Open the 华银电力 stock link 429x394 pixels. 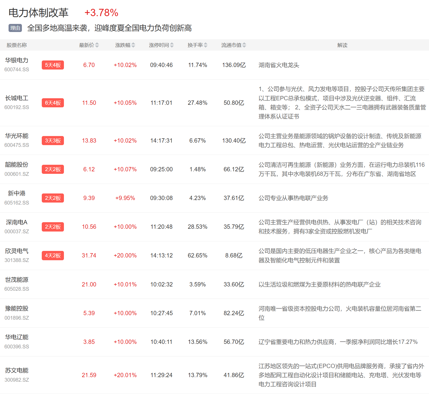(17, 60)
